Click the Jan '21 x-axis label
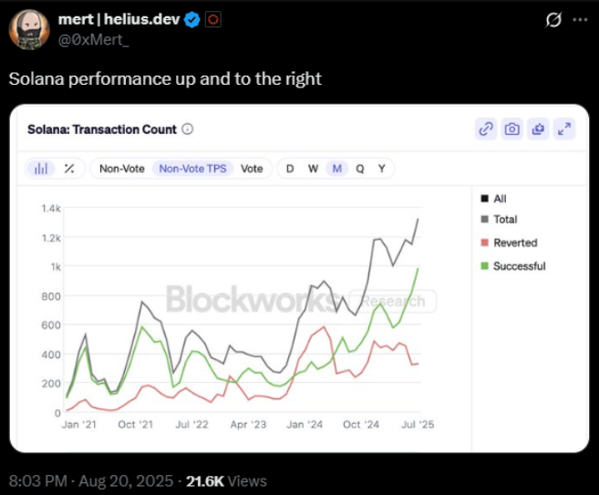Viewport: 599px width, 495px height. [x=79, y=424]
